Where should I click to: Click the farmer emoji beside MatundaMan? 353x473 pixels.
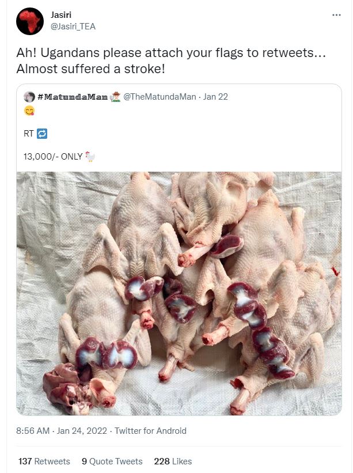[x=115, y=97]
